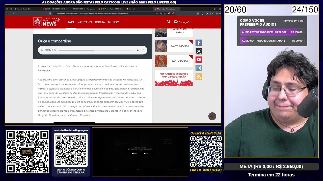Click the zoom magnifier in address bar

pos(157,13)
